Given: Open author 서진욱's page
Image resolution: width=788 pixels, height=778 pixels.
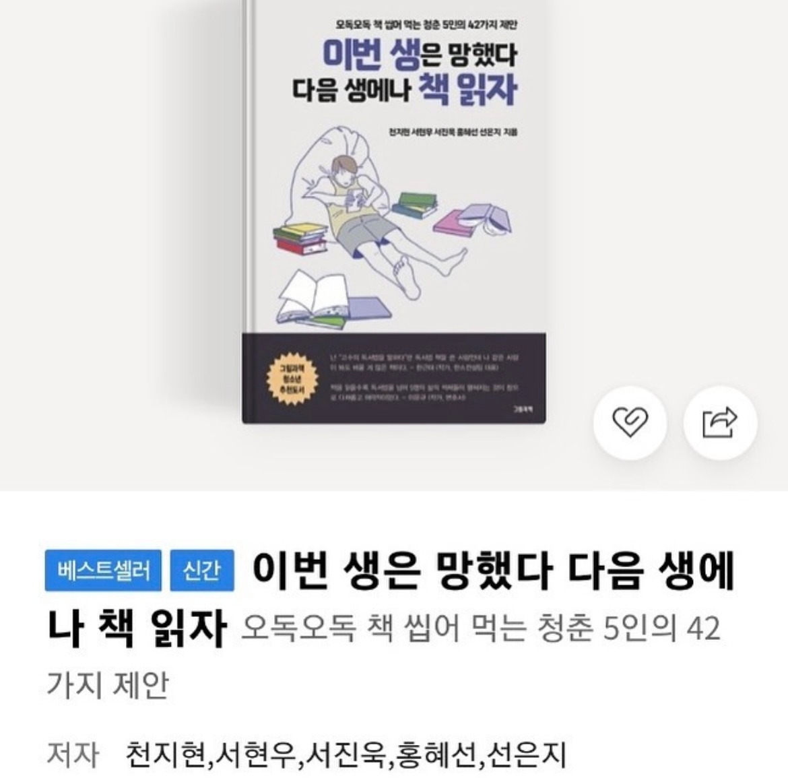Looking at the screenshot, I should point(345,754).
